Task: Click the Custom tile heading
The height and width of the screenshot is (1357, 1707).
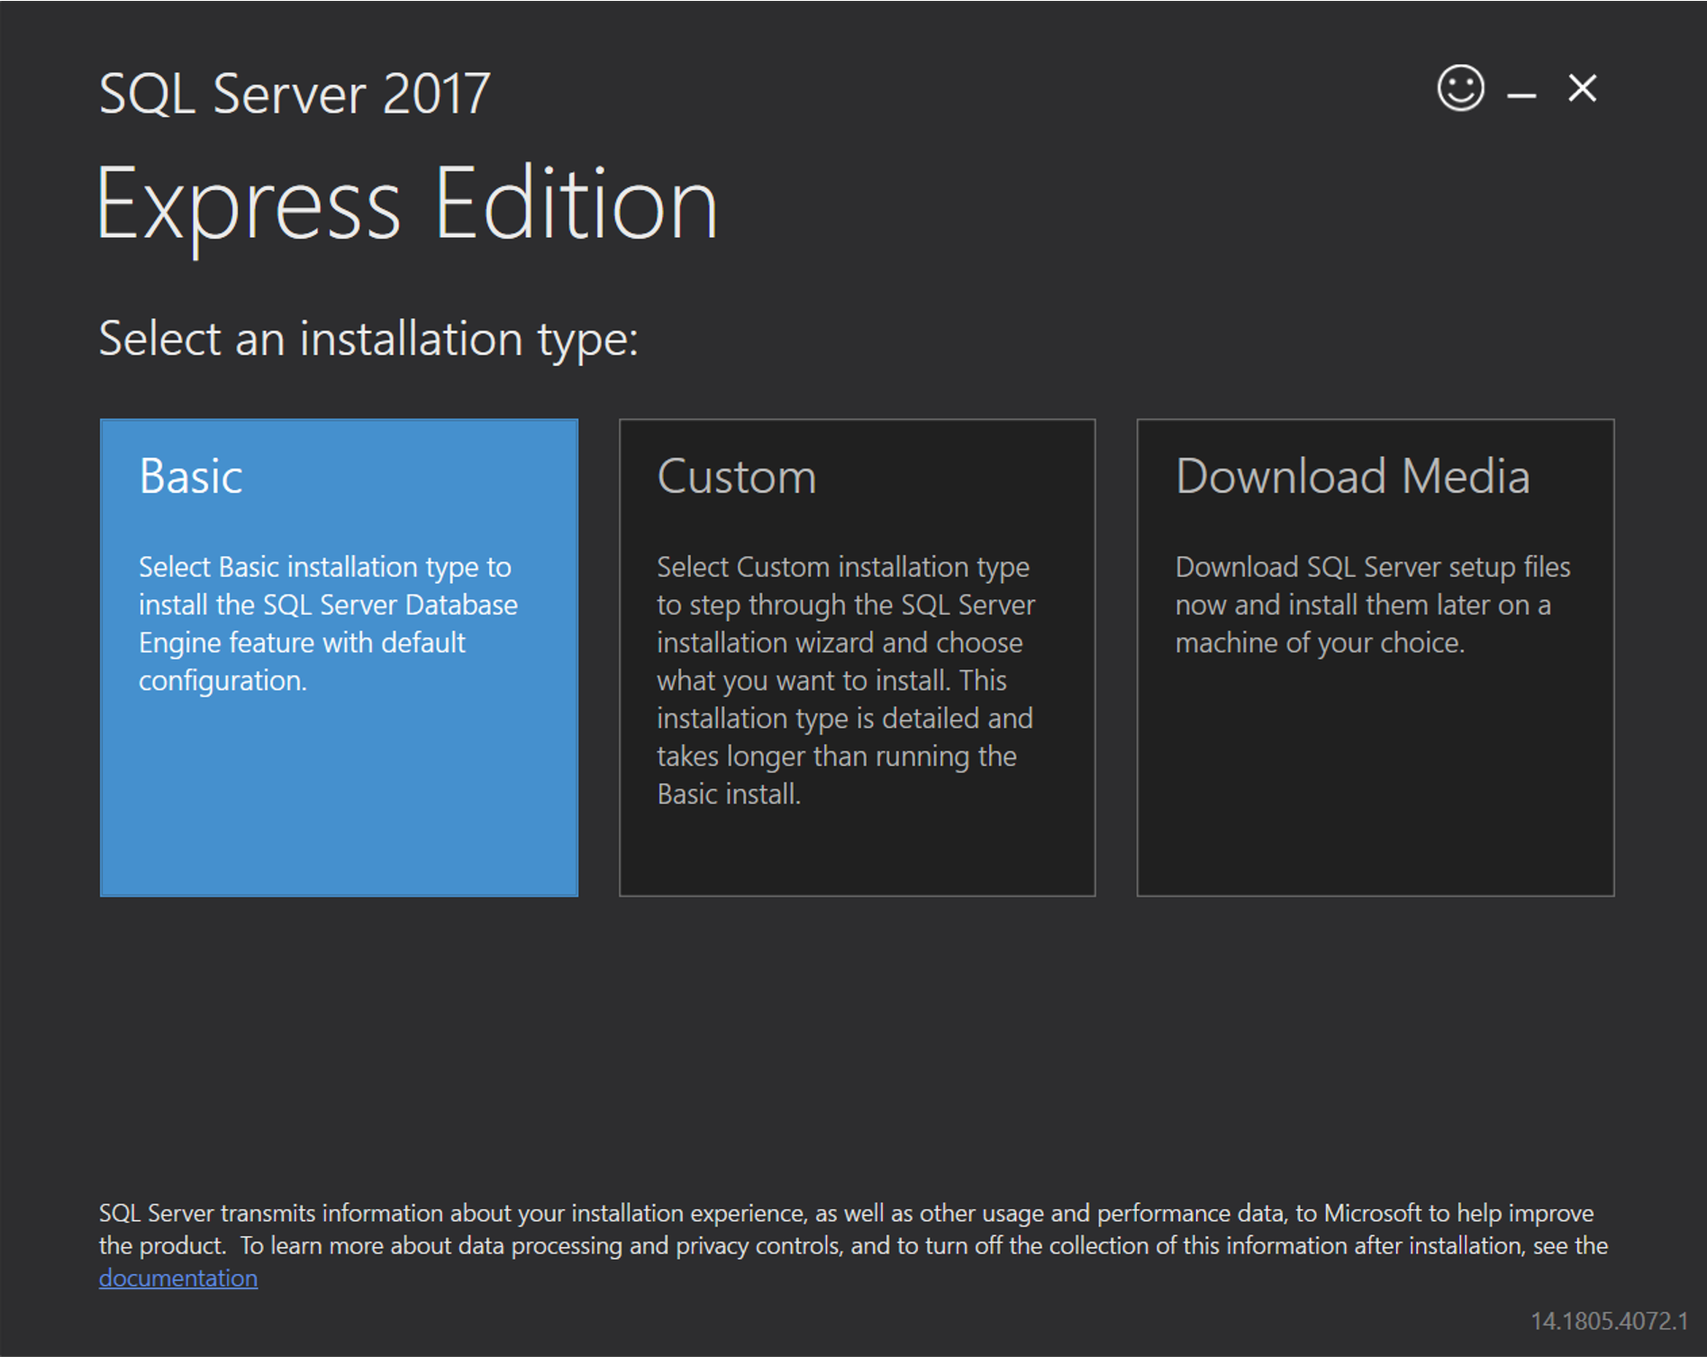Action: click(735, 478)
